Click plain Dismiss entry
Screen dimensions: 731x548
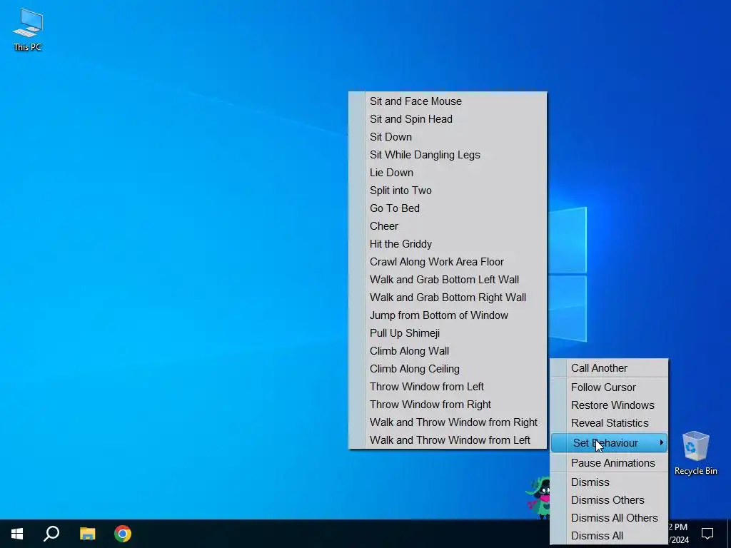(x=610, y=482)
